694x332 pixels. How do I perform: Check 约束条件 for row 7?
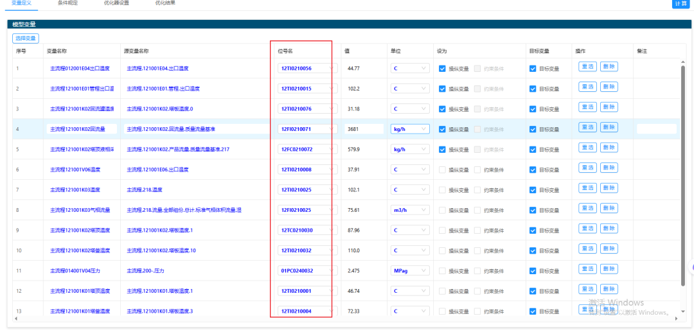point(477,190)
